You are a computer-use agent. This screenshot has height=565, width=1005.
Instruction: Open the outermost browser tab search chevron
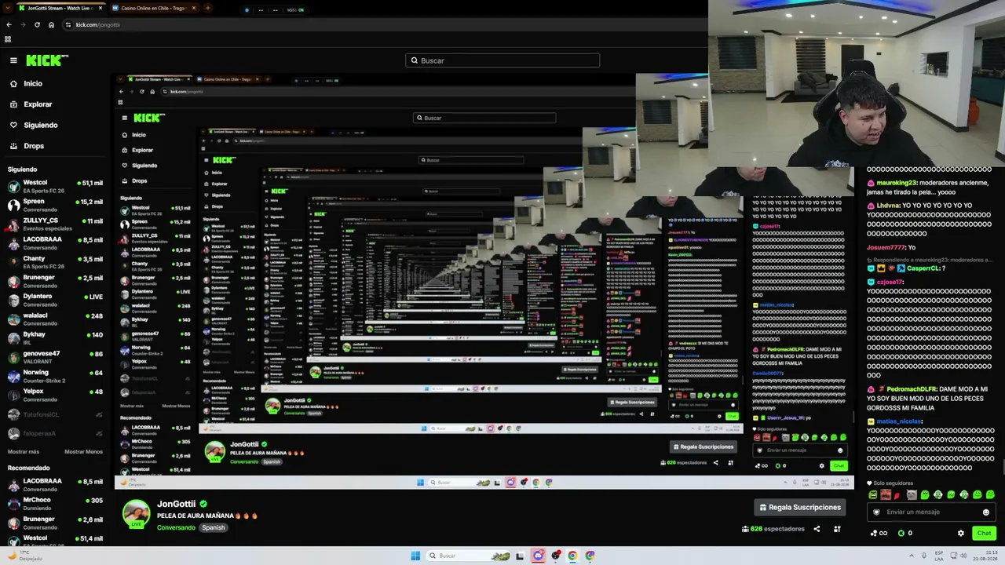point(8,9)
